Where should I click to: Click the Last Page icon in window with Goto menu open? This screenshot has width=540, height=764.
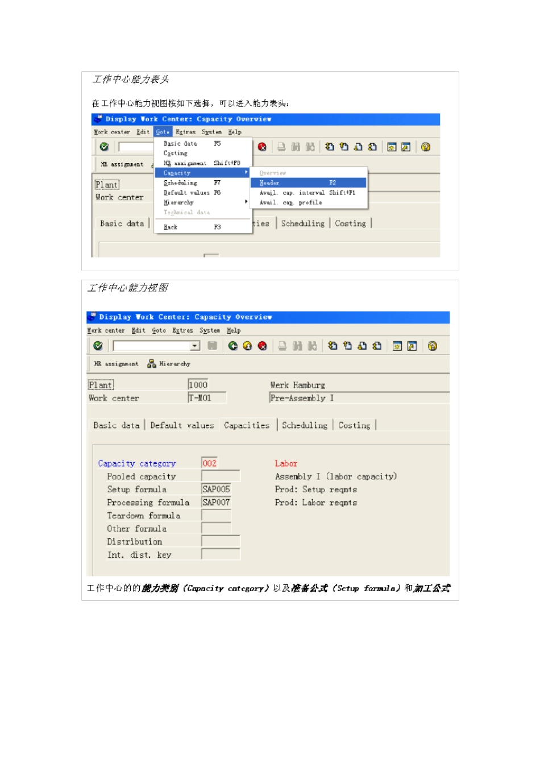point(372,147)
